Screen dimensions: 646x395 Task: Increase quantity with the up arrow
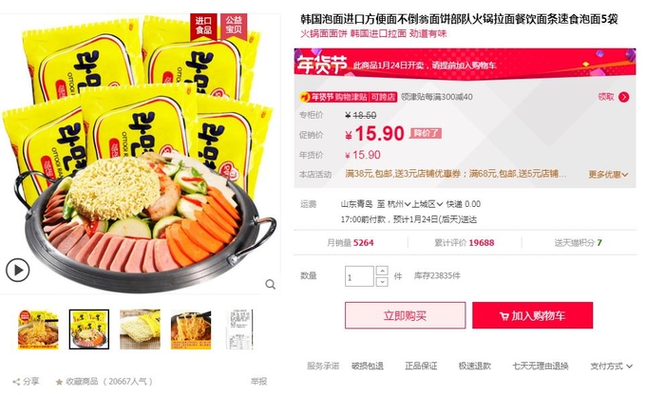coord(382,271)
